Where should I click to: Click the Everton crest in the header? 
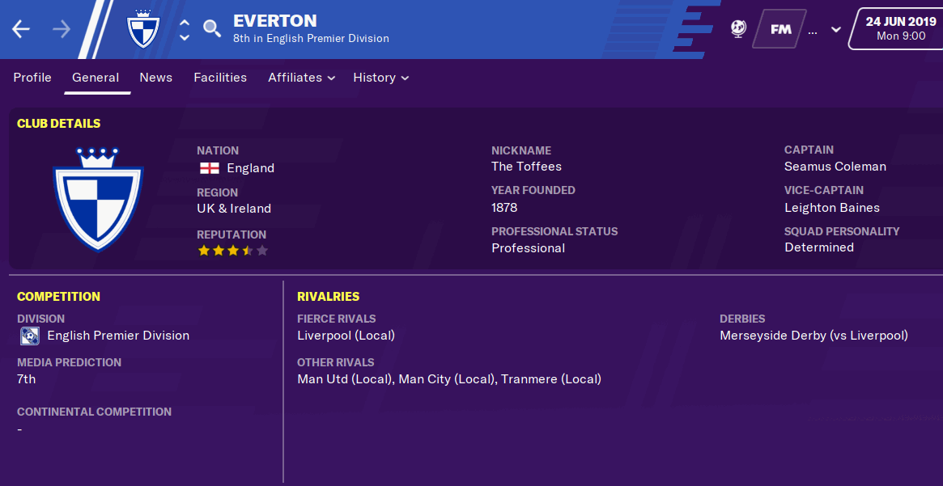[x=142, y=29]
